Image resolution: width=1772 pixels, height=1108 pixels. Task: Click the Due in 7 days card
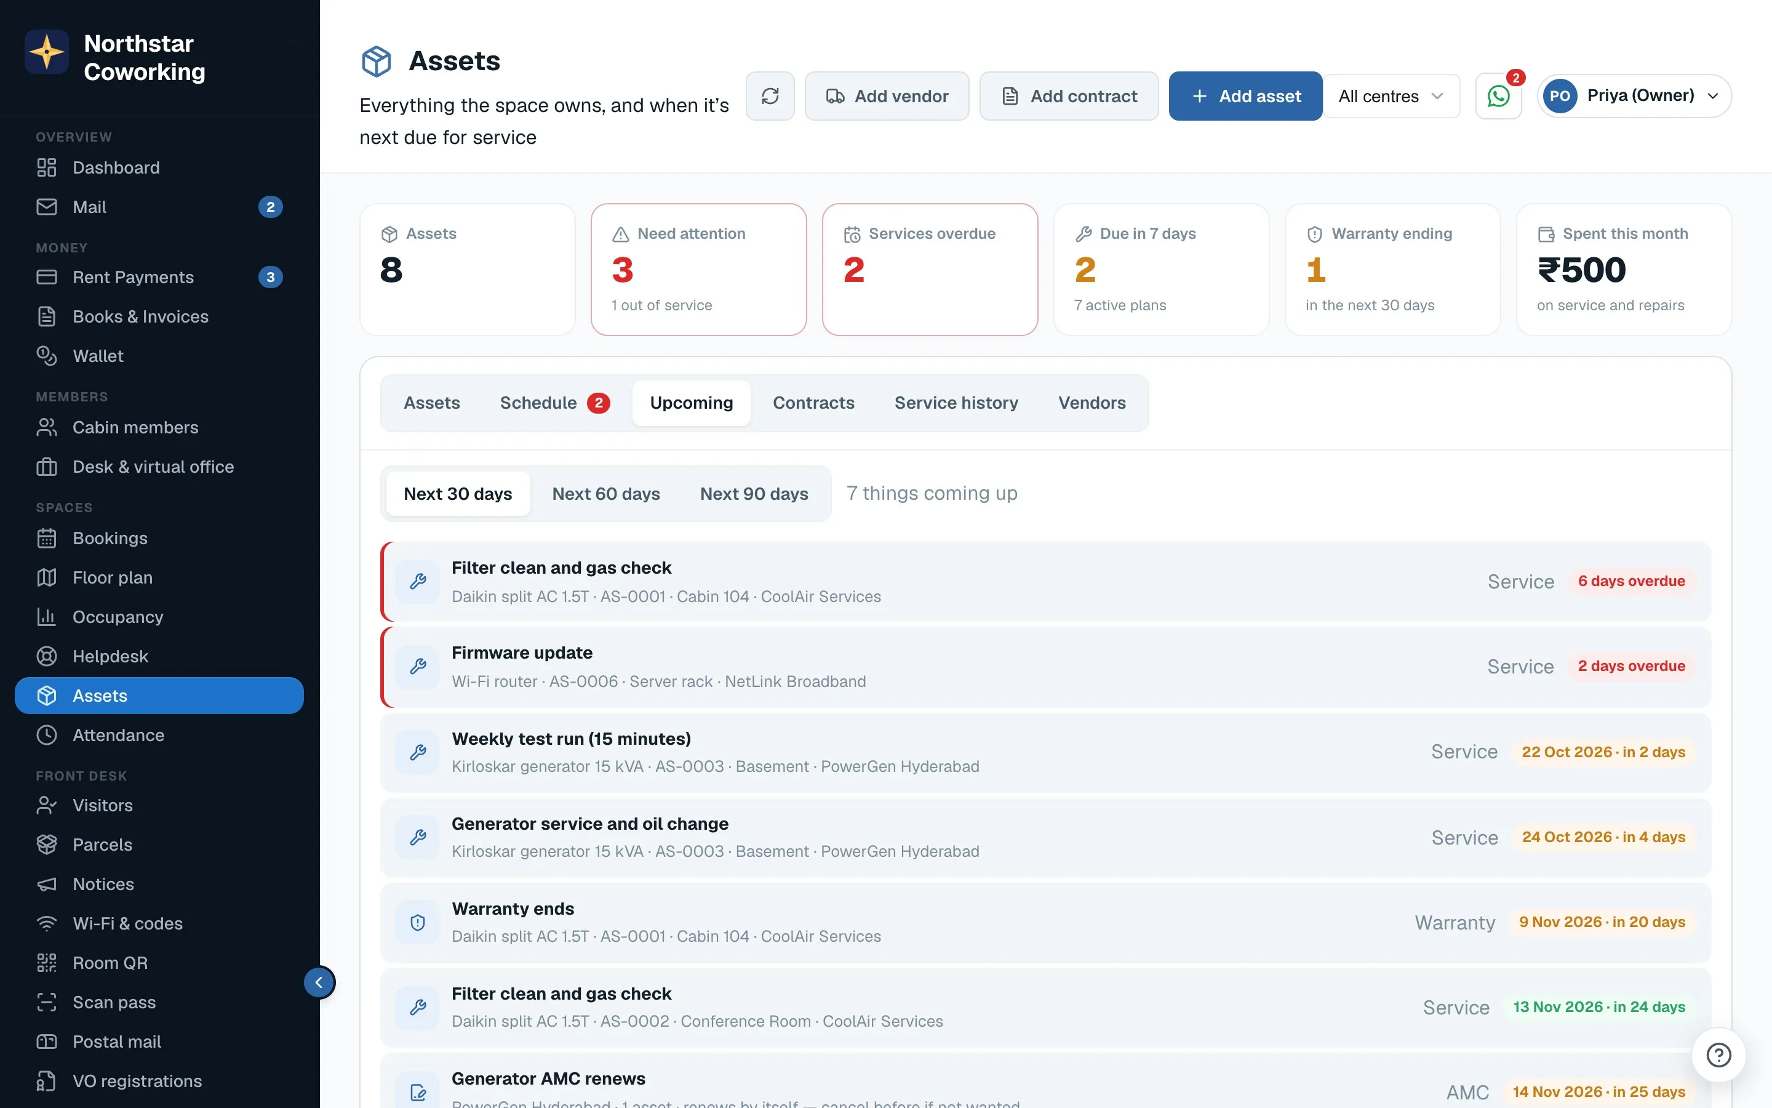click(x=1161, y=270)
